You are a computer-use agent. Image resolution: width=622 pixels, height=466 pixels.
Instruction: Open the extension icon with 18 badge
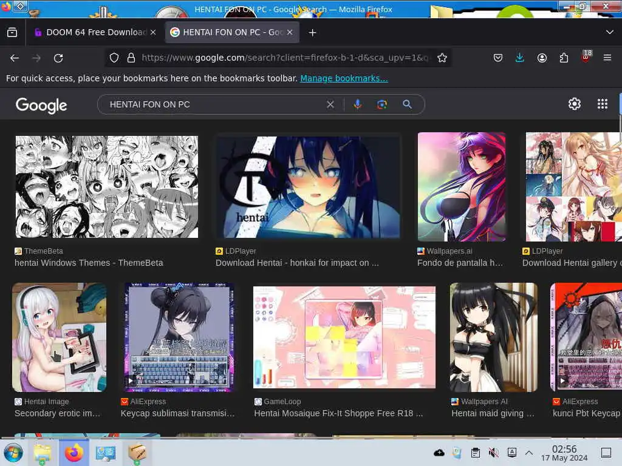586,56
